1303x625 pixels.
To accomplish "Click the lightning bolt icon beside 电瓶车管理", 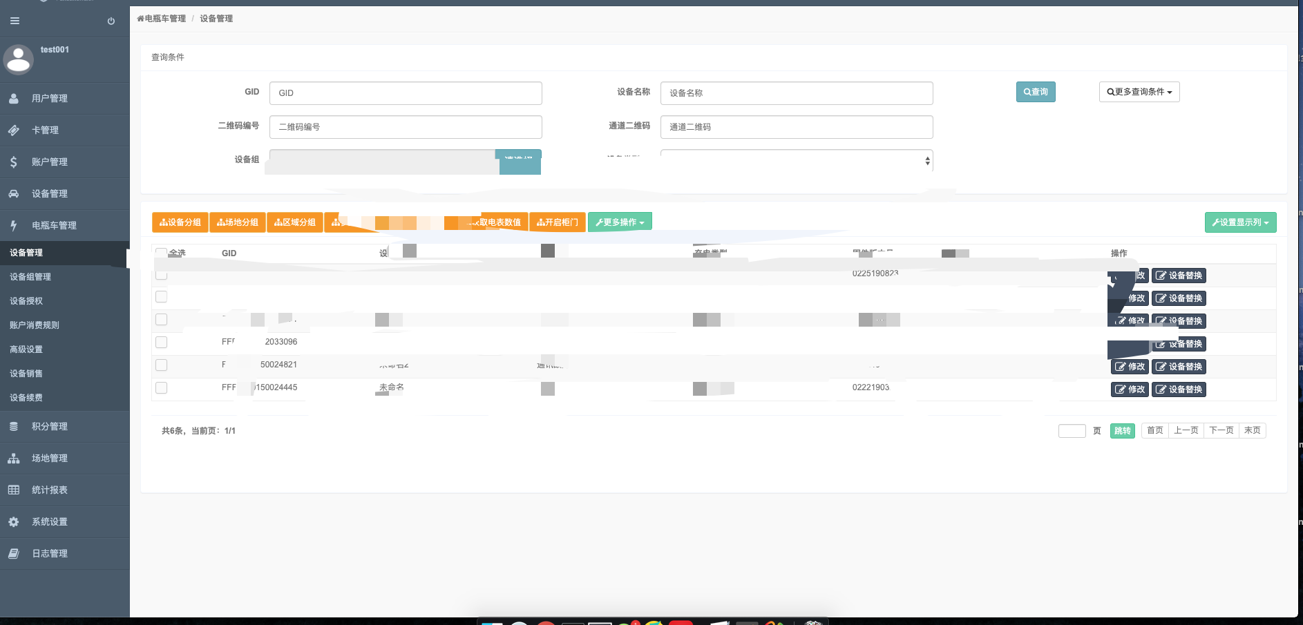I will point(14,225).
